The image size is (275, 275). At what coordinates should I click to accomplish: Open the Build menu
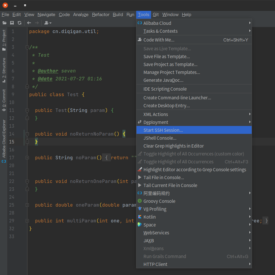[x=118, y=15]
